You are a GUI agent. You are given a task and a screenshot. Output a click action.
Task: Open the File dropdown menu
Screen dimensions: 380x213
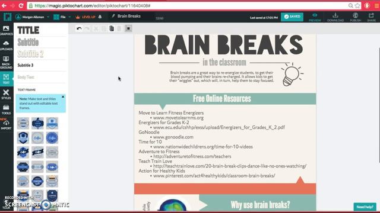click(62, 17)
